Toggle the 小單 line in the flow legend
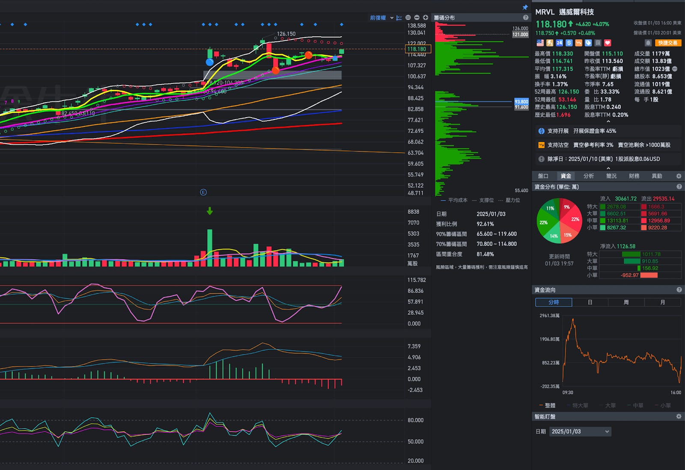685x470 pixels. pos(663,405)
